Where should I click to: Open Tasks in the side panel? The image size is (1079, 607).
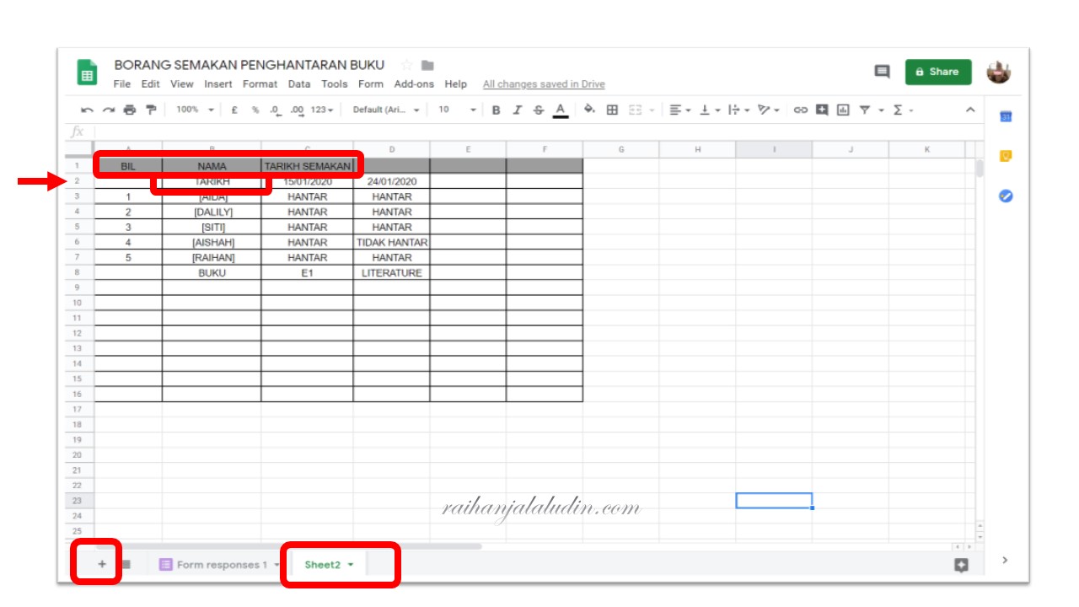point(1006,196)
